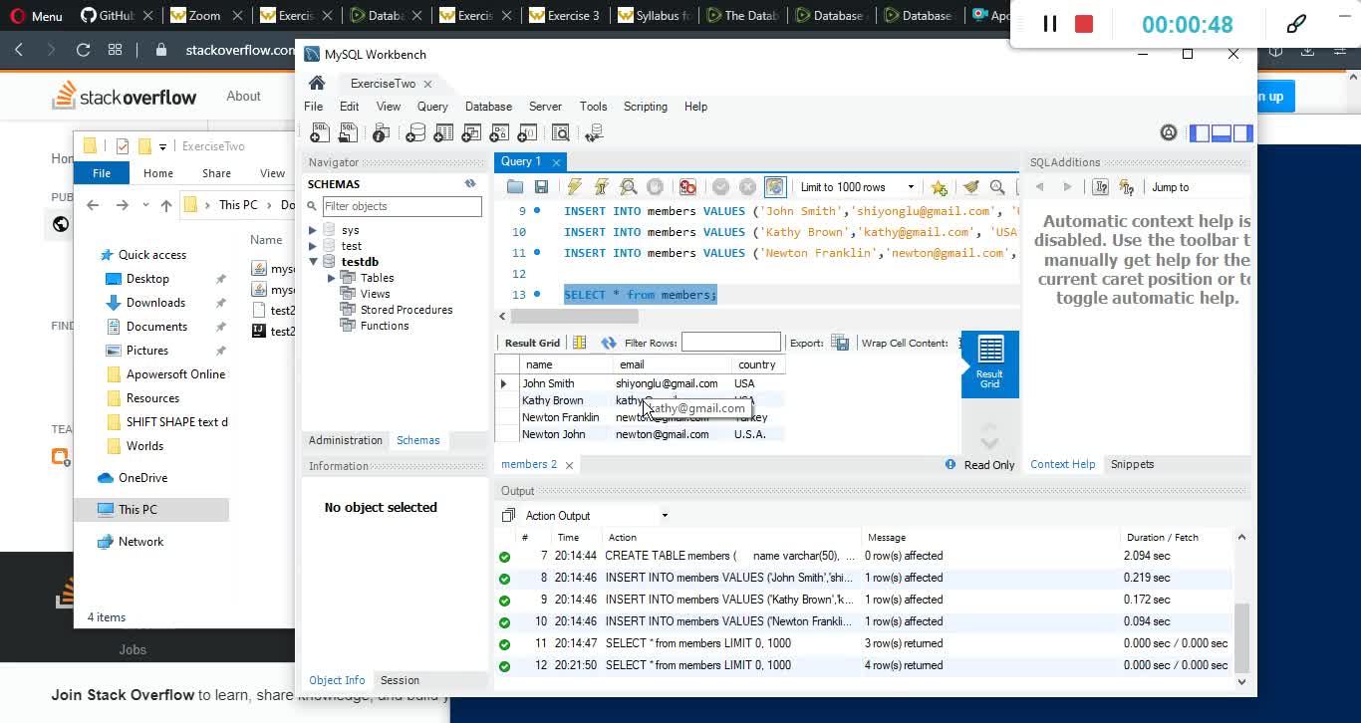The height and width of the screenshot is (723, 1361).
Task: Create a new function icon
Action: pyautogui.click(x=527, y=132)
